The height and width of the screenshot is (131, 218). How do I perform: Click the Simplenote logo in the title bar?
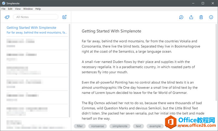point(4,3)
